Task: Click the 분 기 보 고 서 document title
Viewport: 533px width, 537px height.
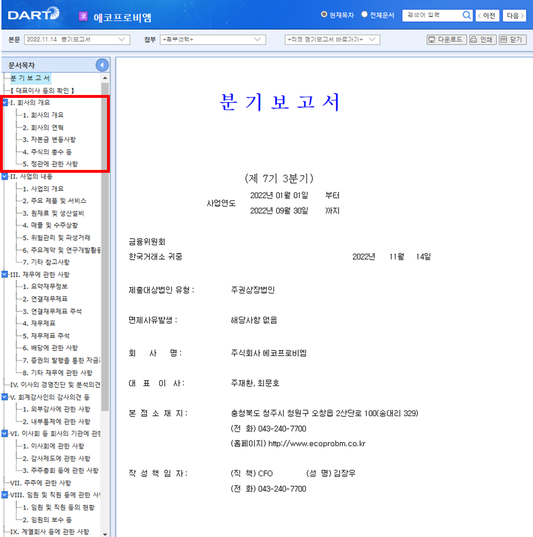Action: [279, 102]
